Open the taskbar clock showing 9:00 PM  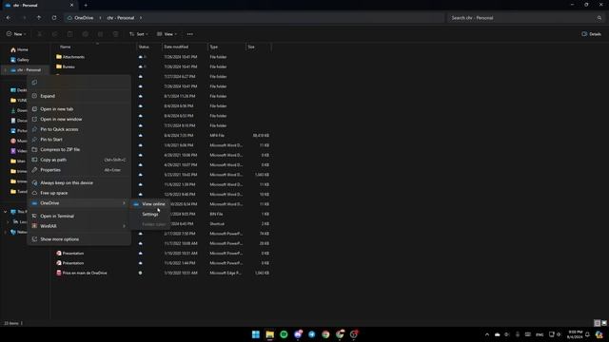pos(575,334)
